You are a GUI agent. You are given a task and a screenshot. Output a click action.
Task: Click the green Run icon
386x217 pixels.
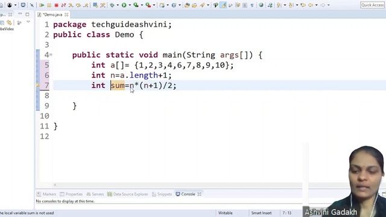pos(124,5)
